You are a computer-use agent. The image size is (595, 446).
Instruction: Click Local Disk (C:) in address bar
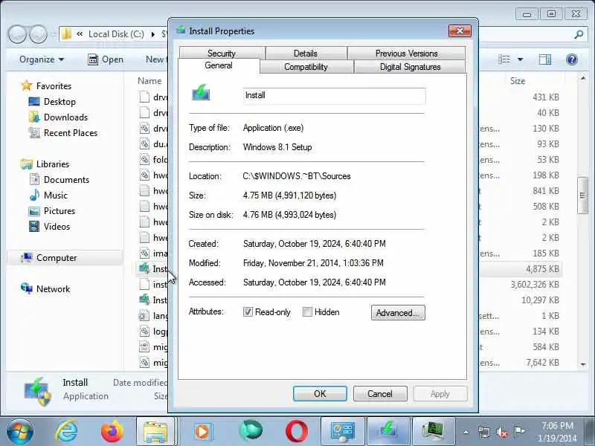click(x=116, y=34)
